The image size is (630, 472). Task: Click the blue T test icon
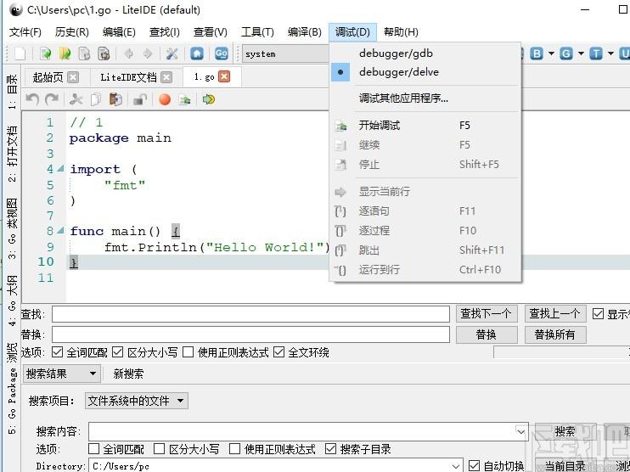[596, 53]
